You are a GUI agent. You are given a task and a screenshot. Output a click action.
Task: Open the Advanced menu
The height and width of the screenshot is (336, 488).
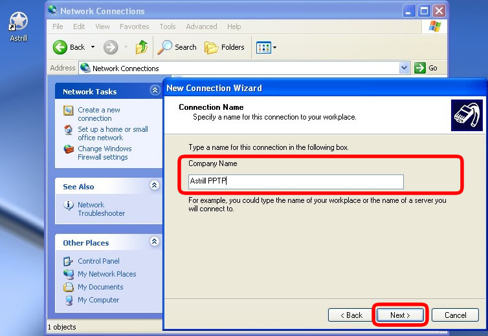point(201,26)
